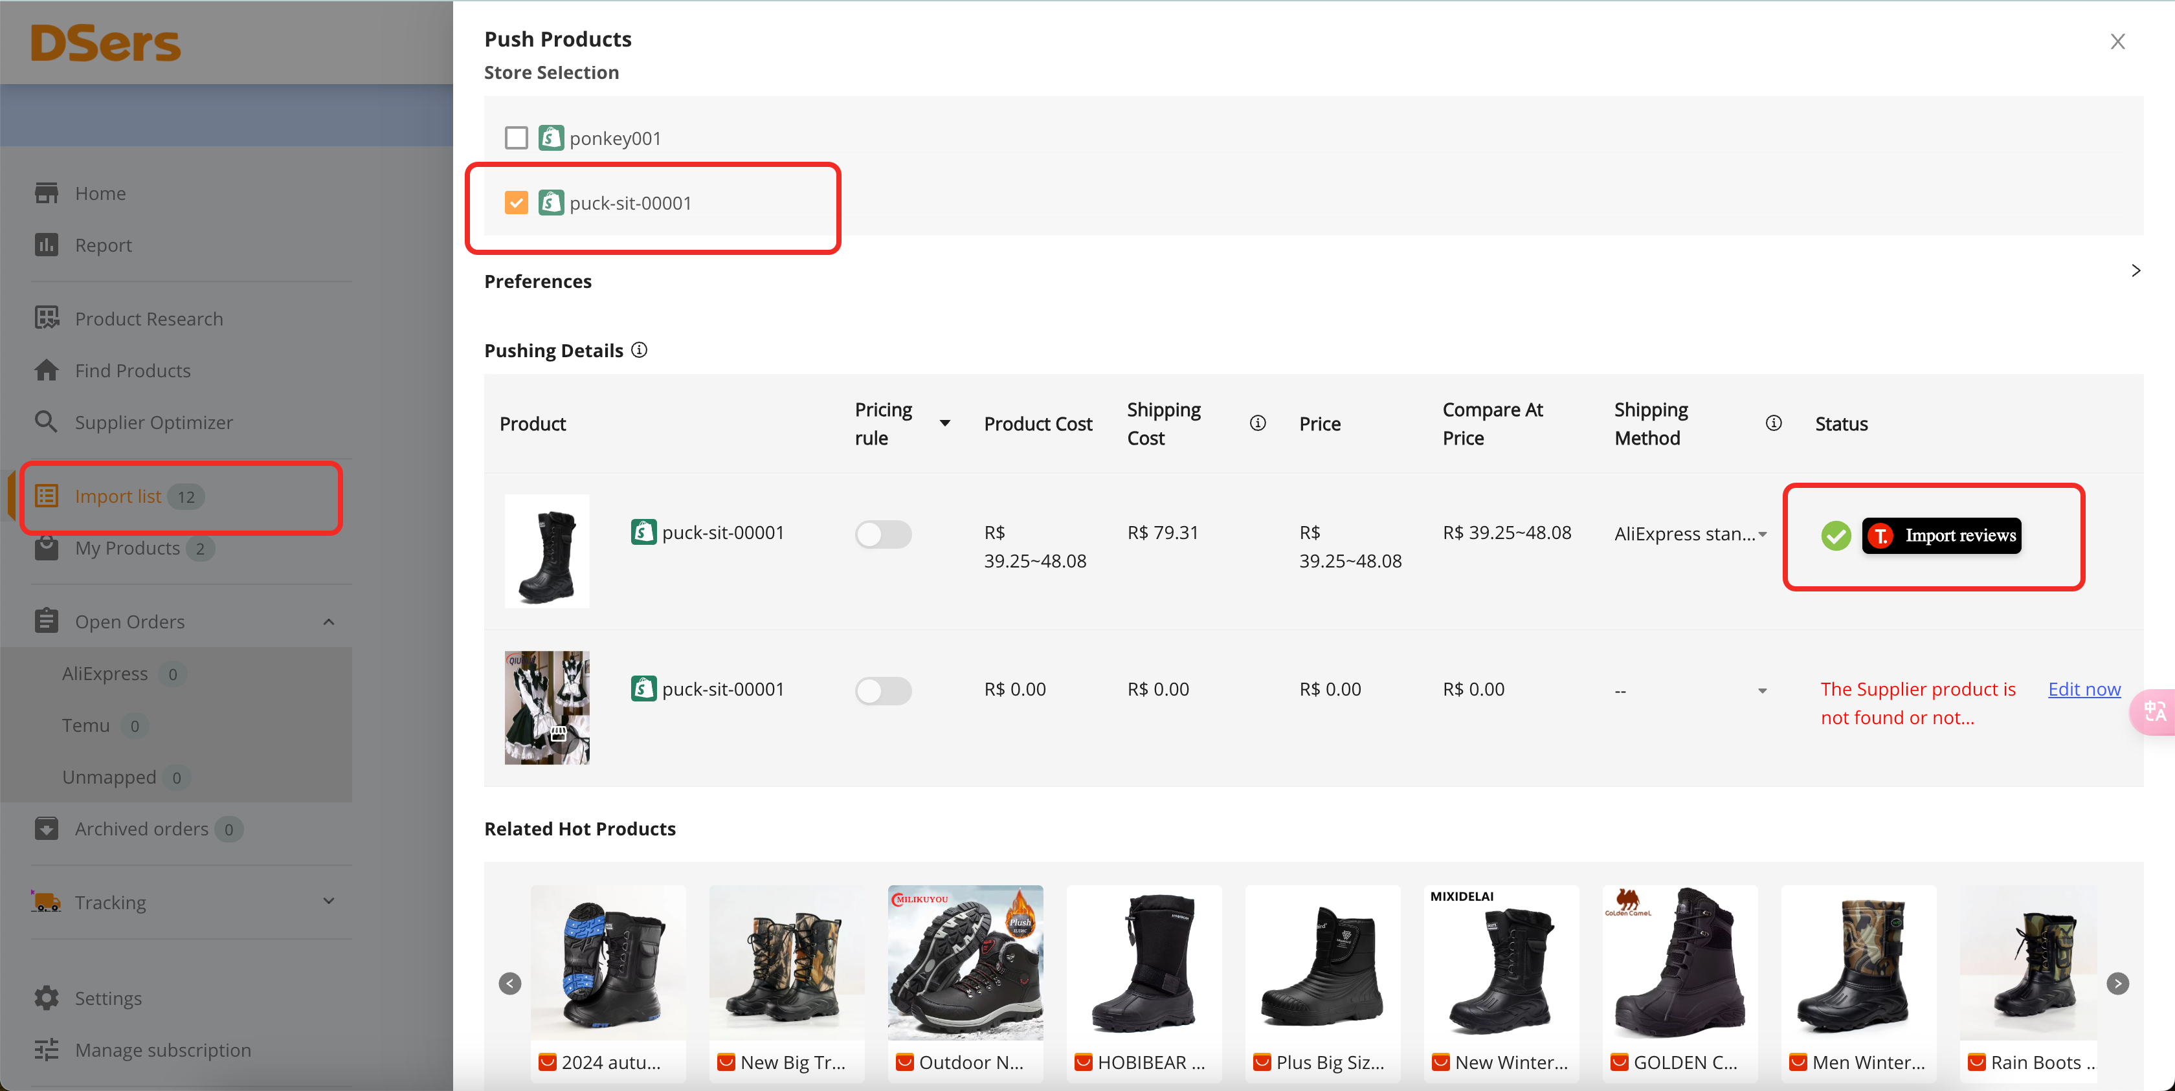Click the My Products bag icon
Screen dimensions: 2175x1091
tap(47, 547)
